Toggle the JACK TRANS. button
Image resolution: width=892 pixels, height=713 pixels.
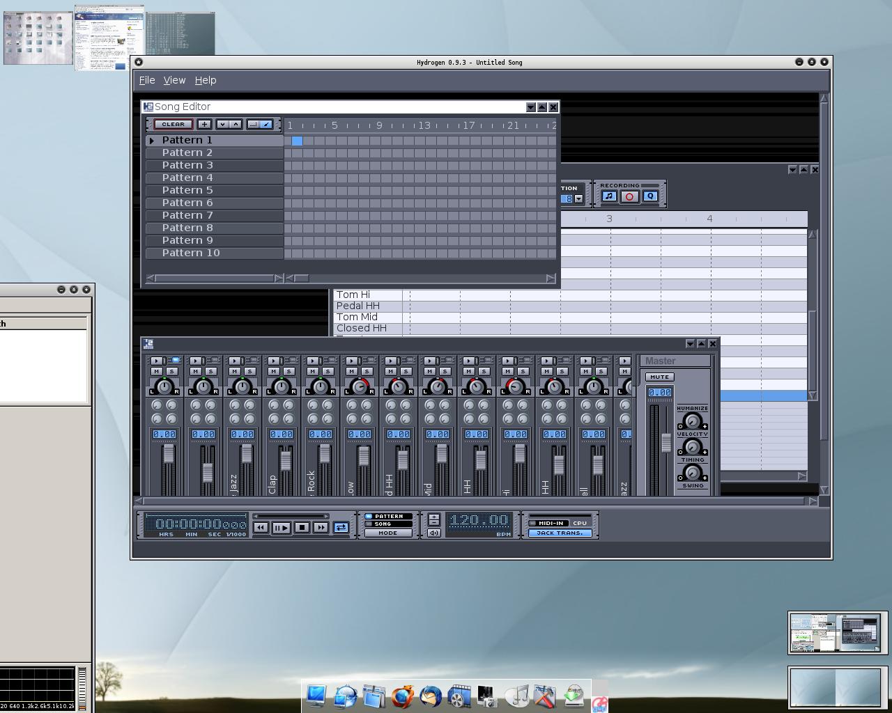click(x=560, y=533)
